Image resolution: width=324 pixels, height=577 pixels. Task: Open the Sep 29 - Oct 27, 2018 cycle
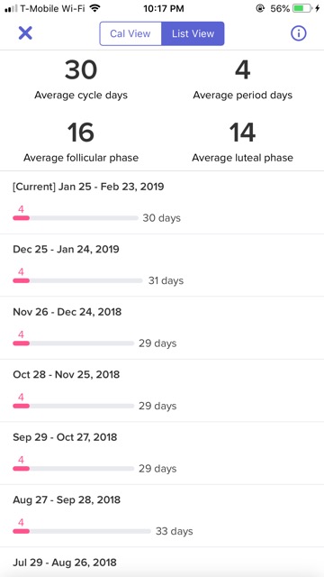coord(162,453)
